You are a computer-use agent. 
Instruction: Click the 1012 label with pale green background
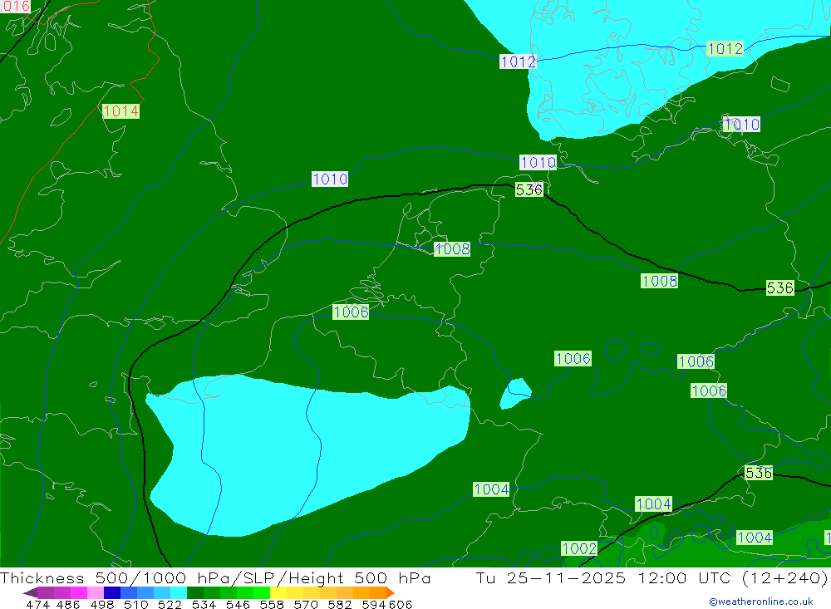coord(725,49)
